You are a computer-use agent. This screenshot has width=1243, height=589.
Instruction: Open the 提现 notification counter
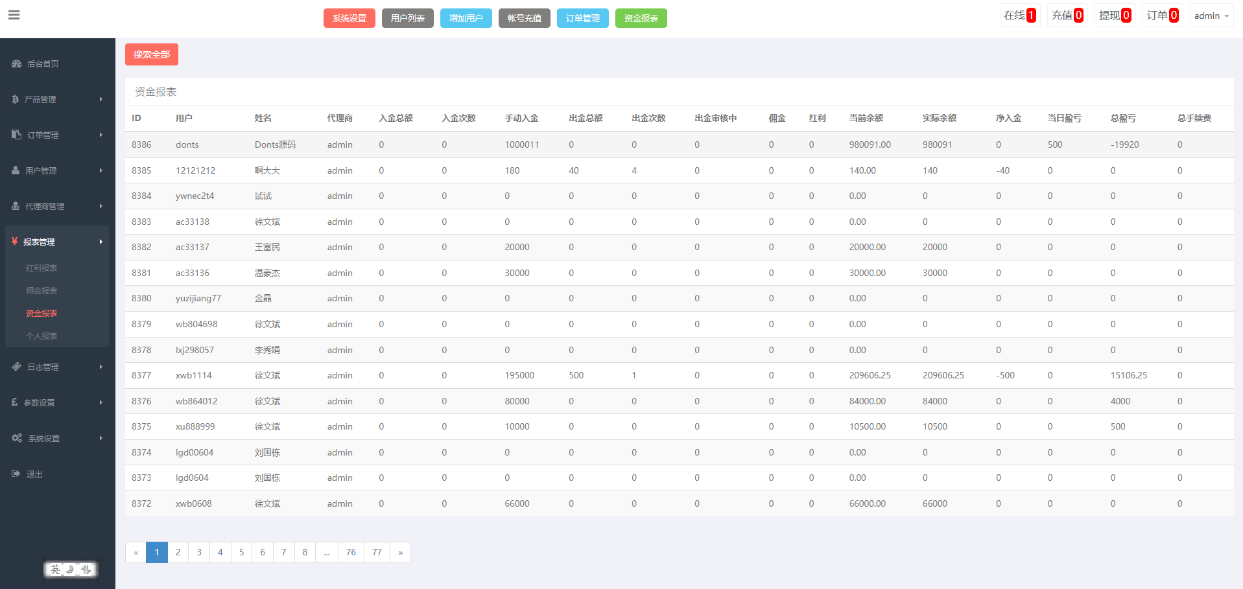[x=1115, y=16]
